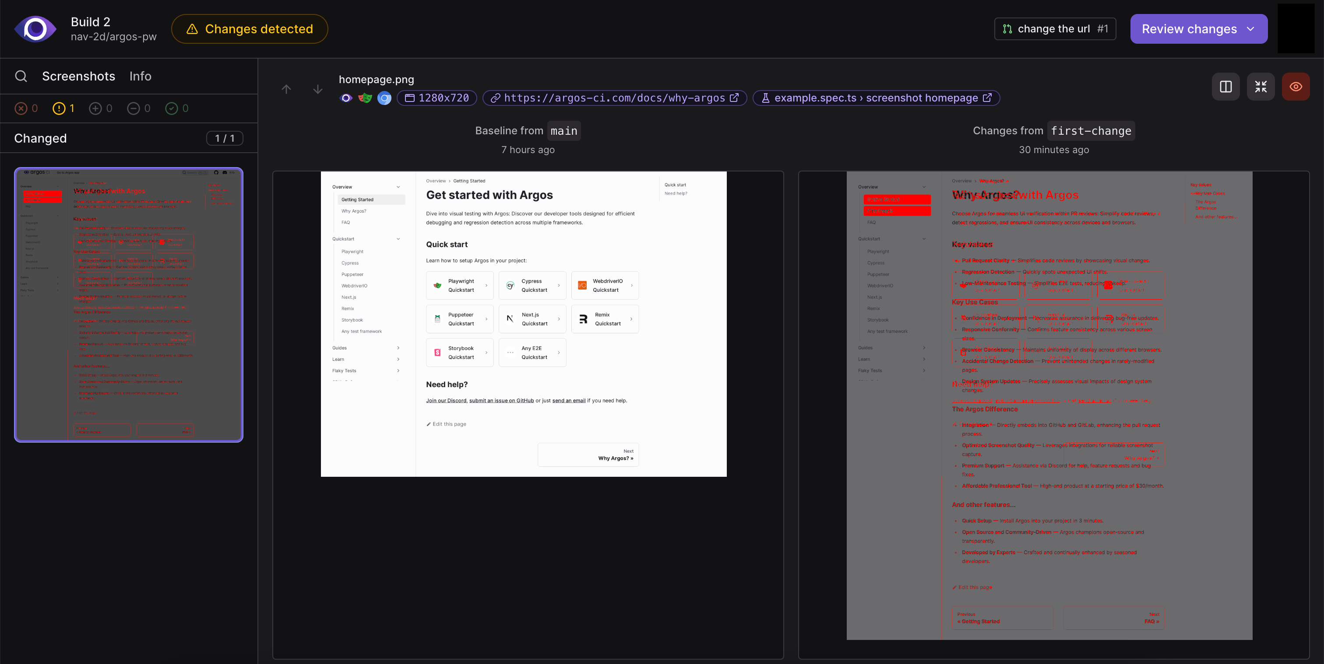Click the fit-to-screen collapse arrows icon
1324x664 pixels.
[1260, 87]
